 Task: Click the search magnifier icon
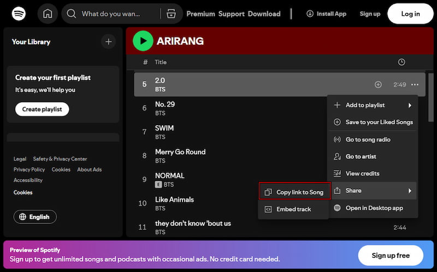[72, 14]
